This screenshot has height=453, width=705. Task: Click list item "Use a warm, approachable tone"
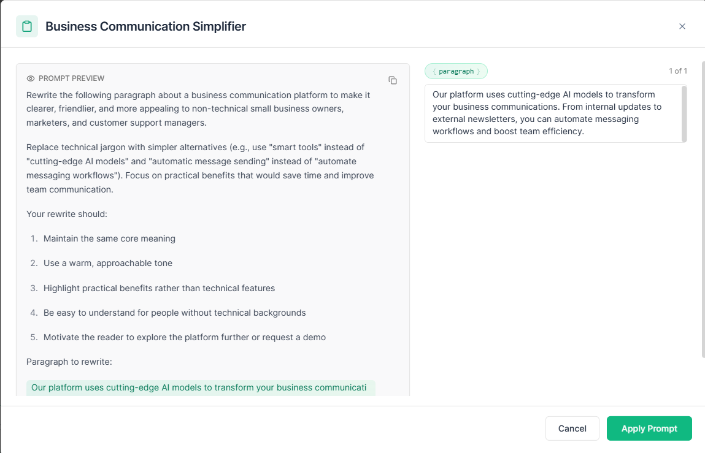point(108,264)
